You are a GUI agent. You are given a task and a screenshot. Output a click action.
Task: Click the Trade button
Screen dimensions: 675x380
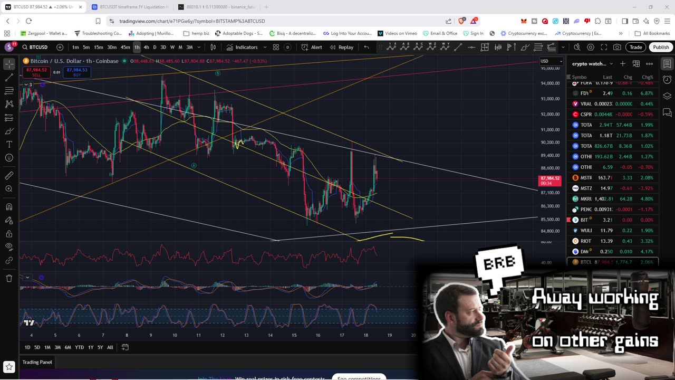635,47
